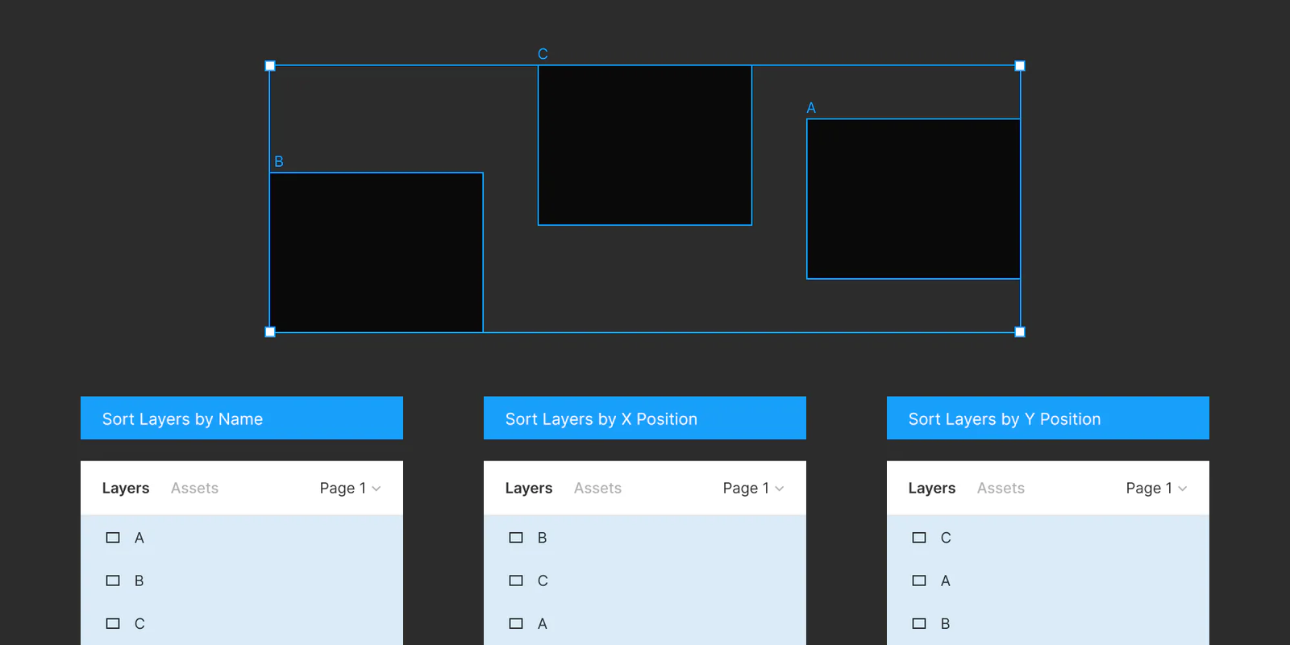Viewport: 1290px width, 645px height.
Task: Click rectangle icon beside C in Y Position panel
Action: click(x=919, y=538)
